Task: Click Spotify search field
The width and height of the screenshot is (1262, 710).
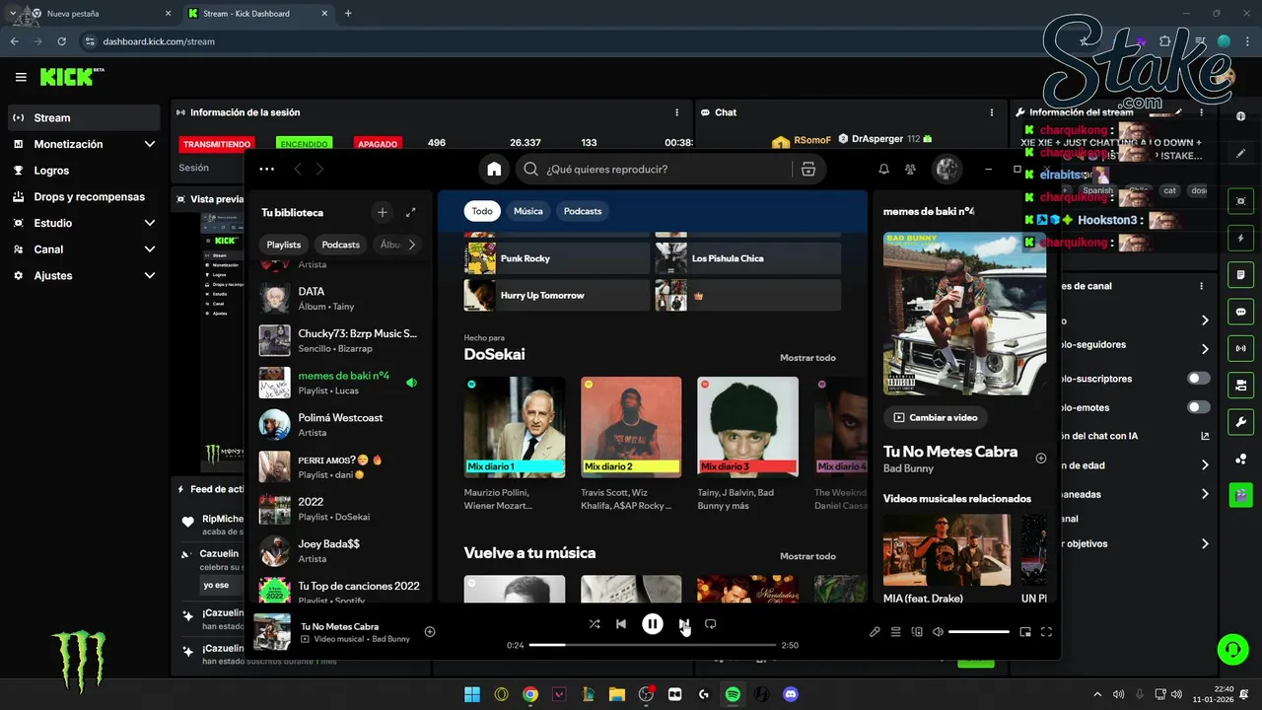Action: [654, 169]
